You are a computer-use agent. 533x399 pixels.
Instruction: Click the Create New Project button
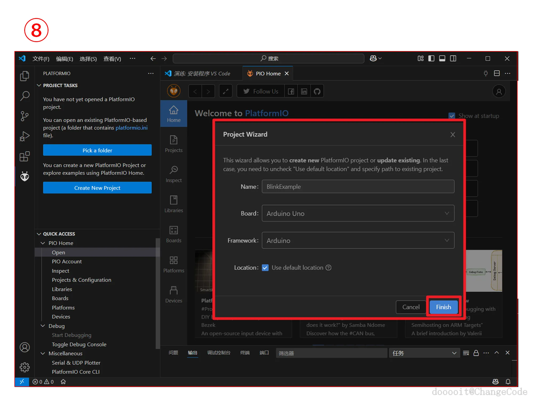(97, 188)
